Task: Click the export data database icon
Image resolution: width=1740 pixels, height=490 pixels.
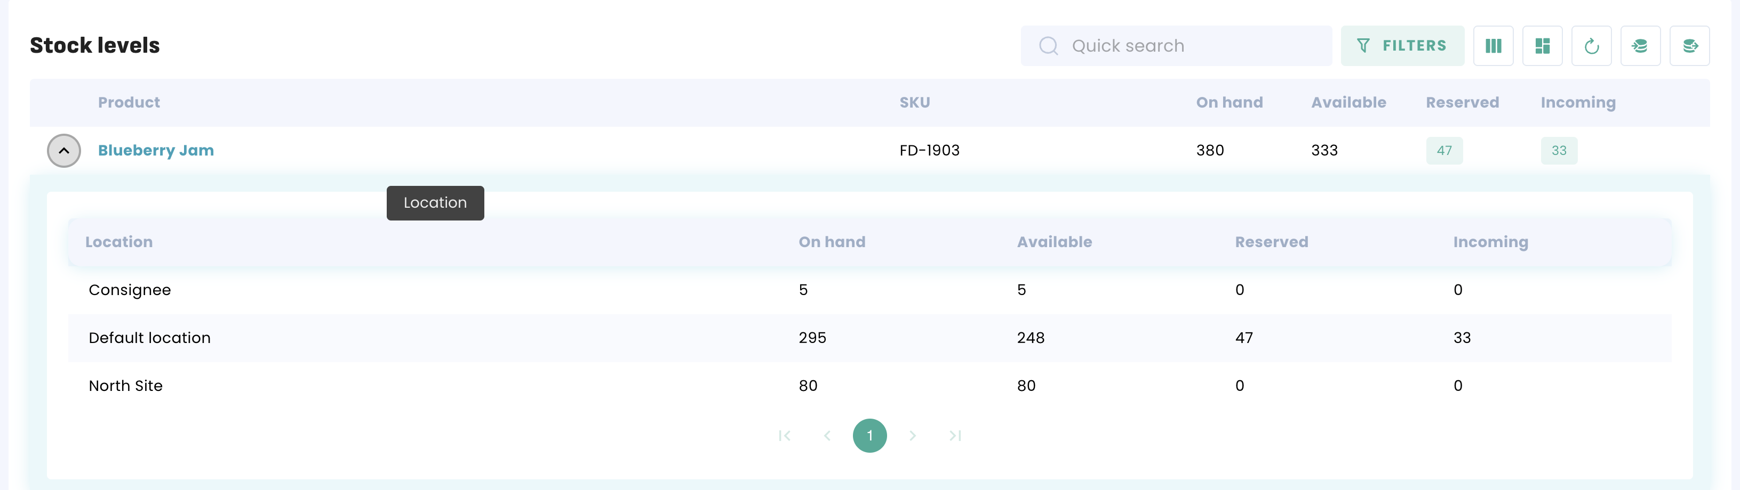Action: (x=1689, y=46)
